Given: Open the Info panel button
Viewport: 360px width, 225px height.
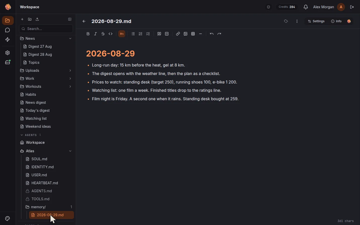Looking at the screenshot, I should pyautogui.click(x=336, y=21).
